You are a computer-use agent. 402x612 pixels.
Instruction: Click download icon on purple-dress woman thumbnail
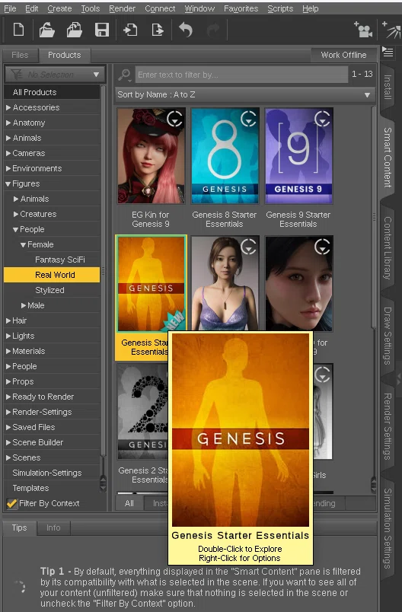(x=248, y=247)
